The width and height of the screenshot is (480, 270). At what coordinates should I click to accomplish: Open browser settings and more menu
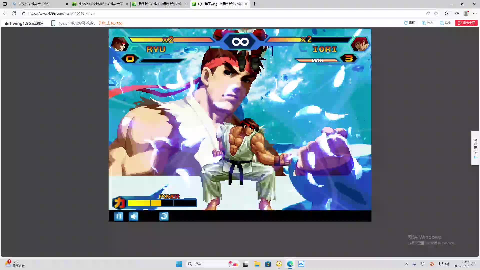[475, 13]
